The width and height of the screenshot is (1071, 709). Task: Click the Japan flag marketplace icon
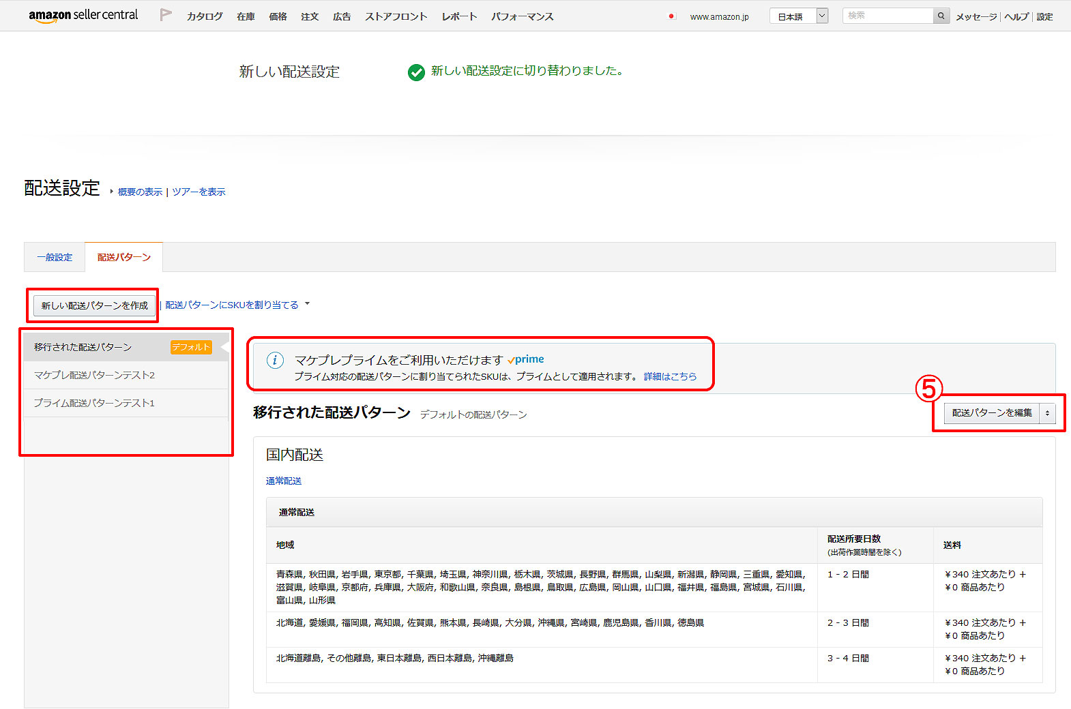(672, 16)
